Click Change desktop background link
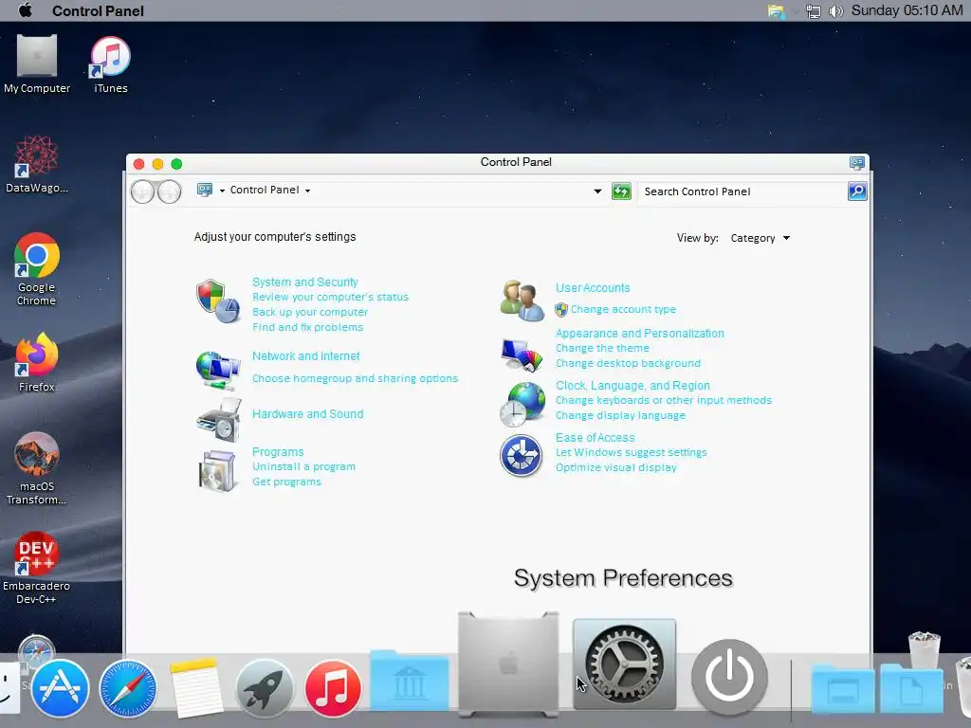The image size is (971, 728). tap(628, 363)
